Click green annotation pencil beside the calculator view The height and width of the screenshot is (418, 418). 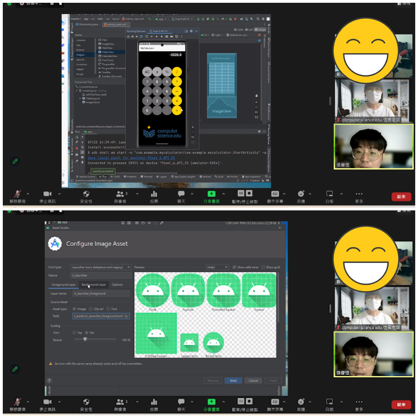pyautogui.click(x=15, y=161)
